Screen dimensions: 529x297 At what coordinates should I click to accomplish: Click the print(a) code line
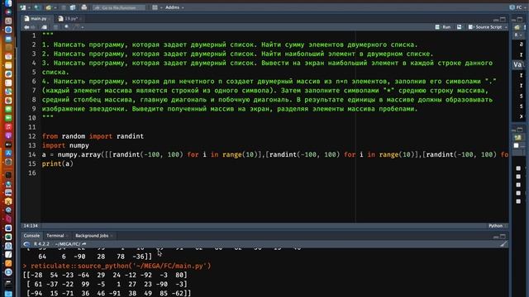point(58,163)
